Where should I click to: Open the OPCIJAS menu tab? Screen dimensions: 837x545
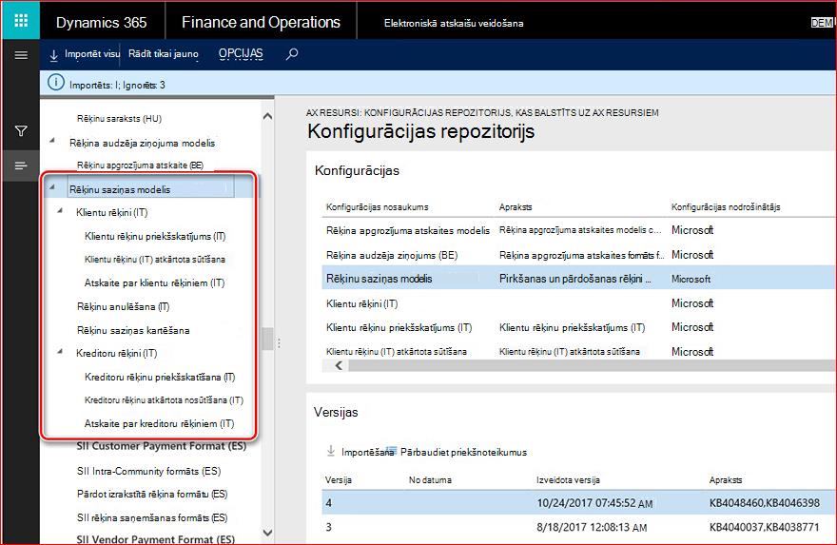[241, 54]
